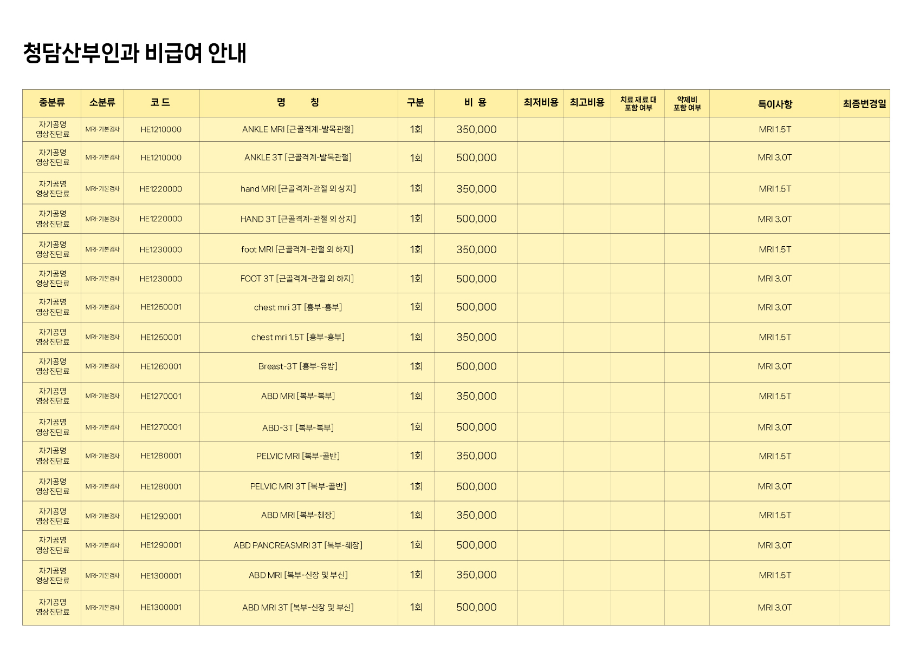Viewport: 913px width, 645px height.
Task: Select MRI 3.0T note in HAND 3T row
Action: (x=775, y=219)
